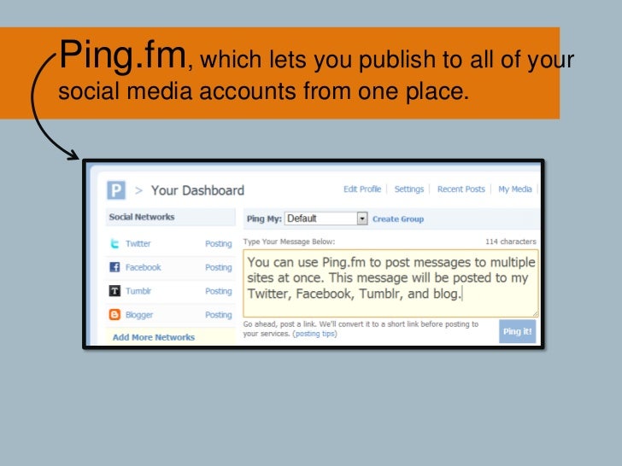This screenshot has height=466, width=622.
Task: Click the 114 characters counter
Action: click(511, 242)
